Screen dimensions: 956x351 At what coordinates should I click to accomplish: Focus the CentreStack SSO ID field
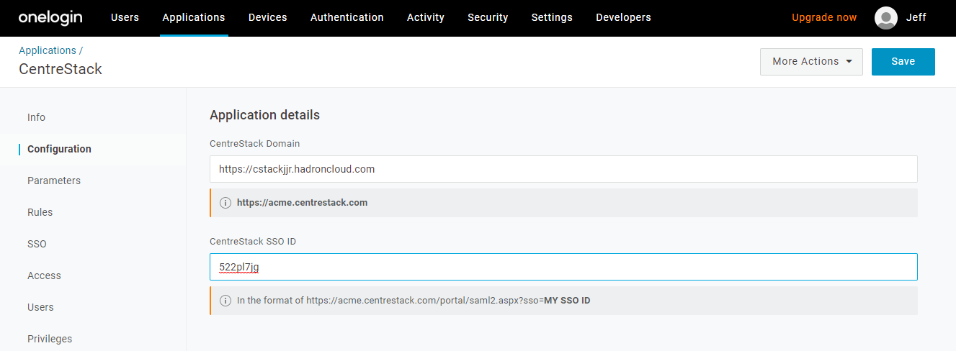click(563, 267)
